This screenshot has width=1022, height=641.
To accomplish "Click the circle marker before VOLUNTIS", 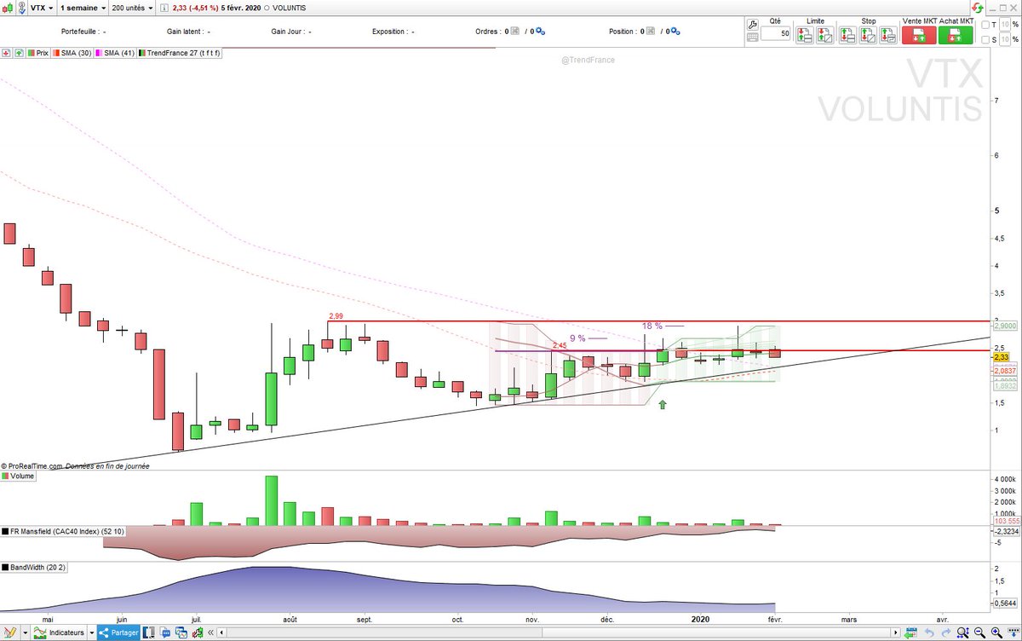I will pos(267,8).
